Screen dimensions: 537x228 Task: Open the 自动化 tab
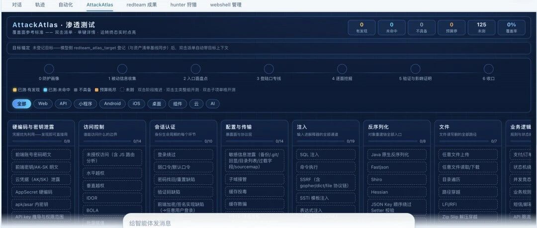pyautogui.click(x=66, y=5)
